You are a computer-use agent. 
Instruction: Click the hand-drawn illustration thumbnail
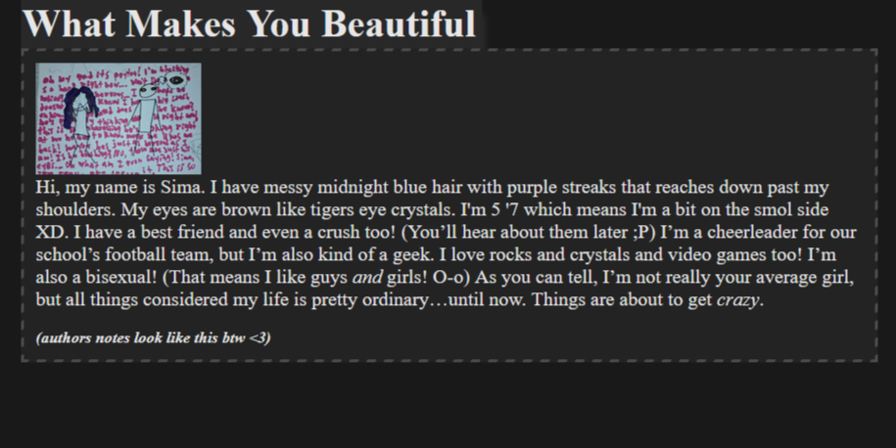tap(118, 118)
